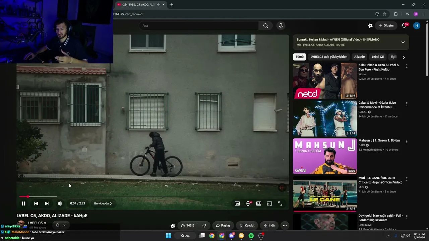Select 'LVBELC5 adlı yükleyiciden' chip

[x=329, y=57]
